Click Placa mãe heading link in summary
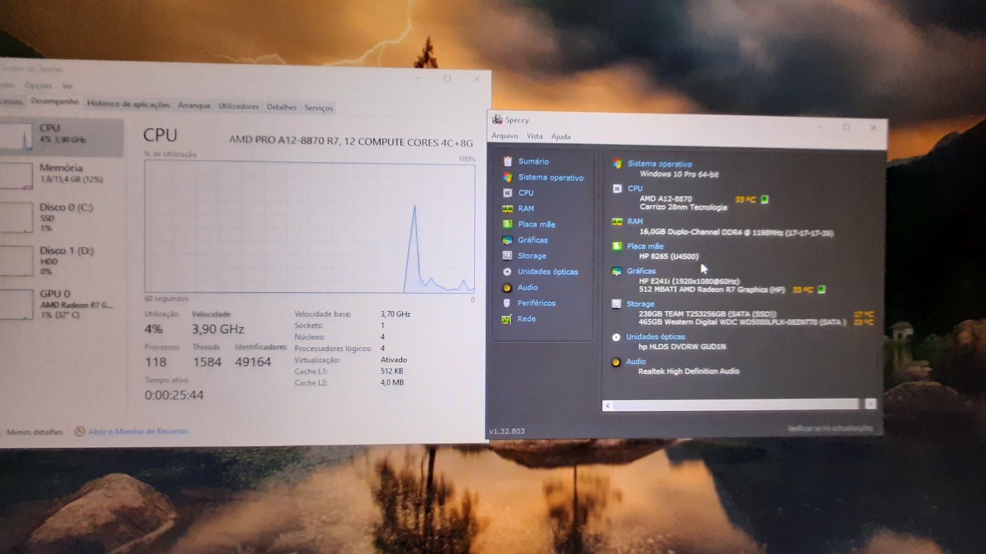This screenshot has width=986, height=554. pyautogui.click(x=645, y=246)
